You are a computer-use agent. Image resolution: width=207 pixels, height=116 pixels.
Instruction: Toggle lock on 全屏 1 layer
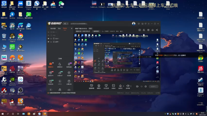51,42
